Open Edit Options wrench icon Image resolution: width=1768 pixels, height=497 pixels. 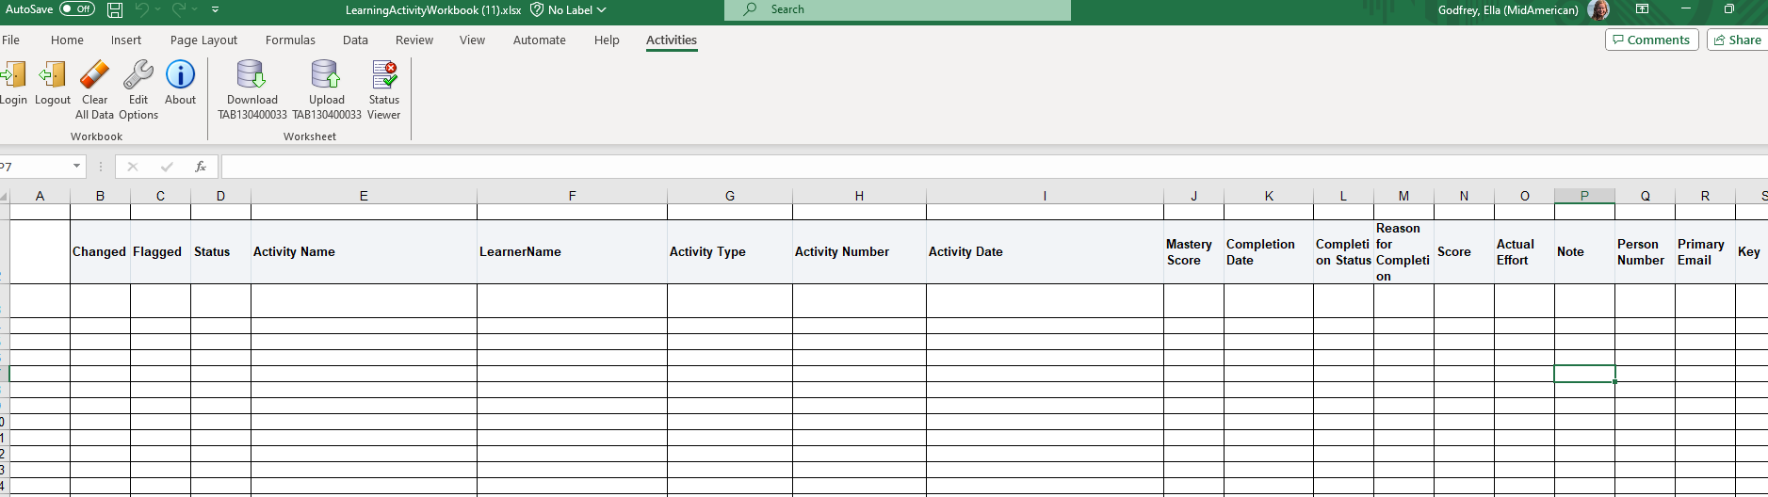[138, 74]
